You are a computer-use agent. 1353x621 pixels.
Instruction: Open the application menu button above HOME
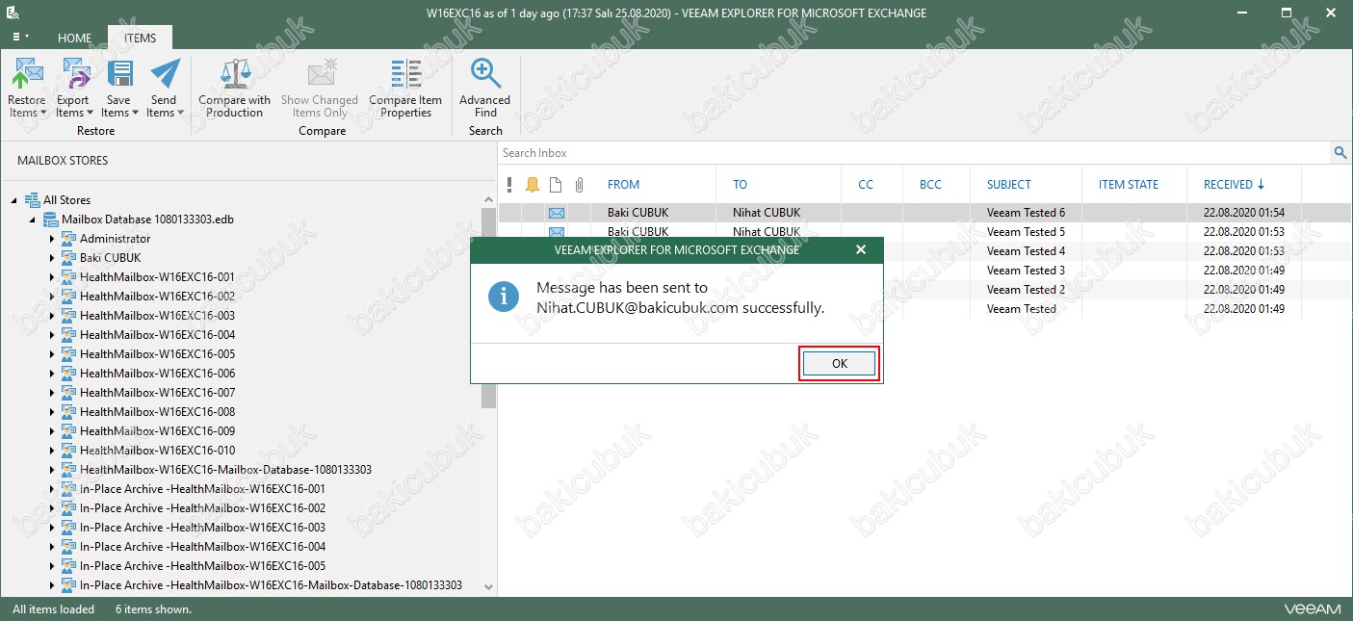[x=20, y=37]
